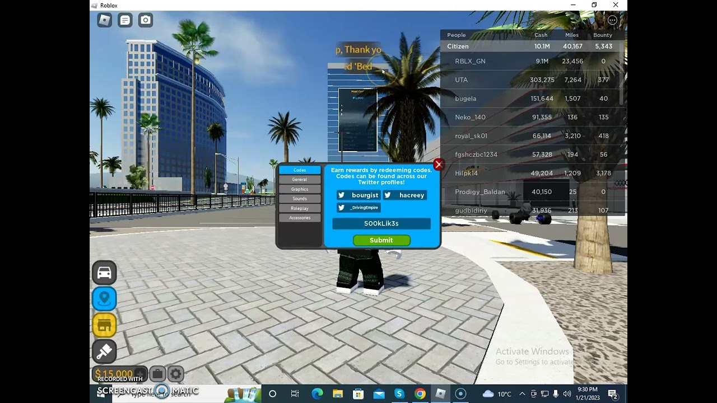717x403 pixels.
Task: Select player fgshczbc1234 in leaderboard
Action: pos(531,154)
